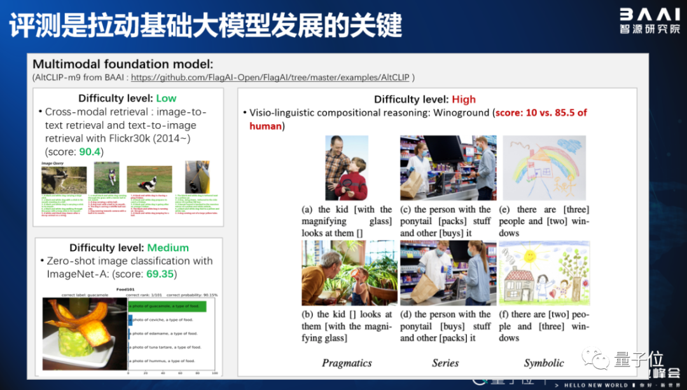Click the slide title about 评测 and 基础大模型
The width and height of the screenshot is (687, 390).
click(205, 25)
